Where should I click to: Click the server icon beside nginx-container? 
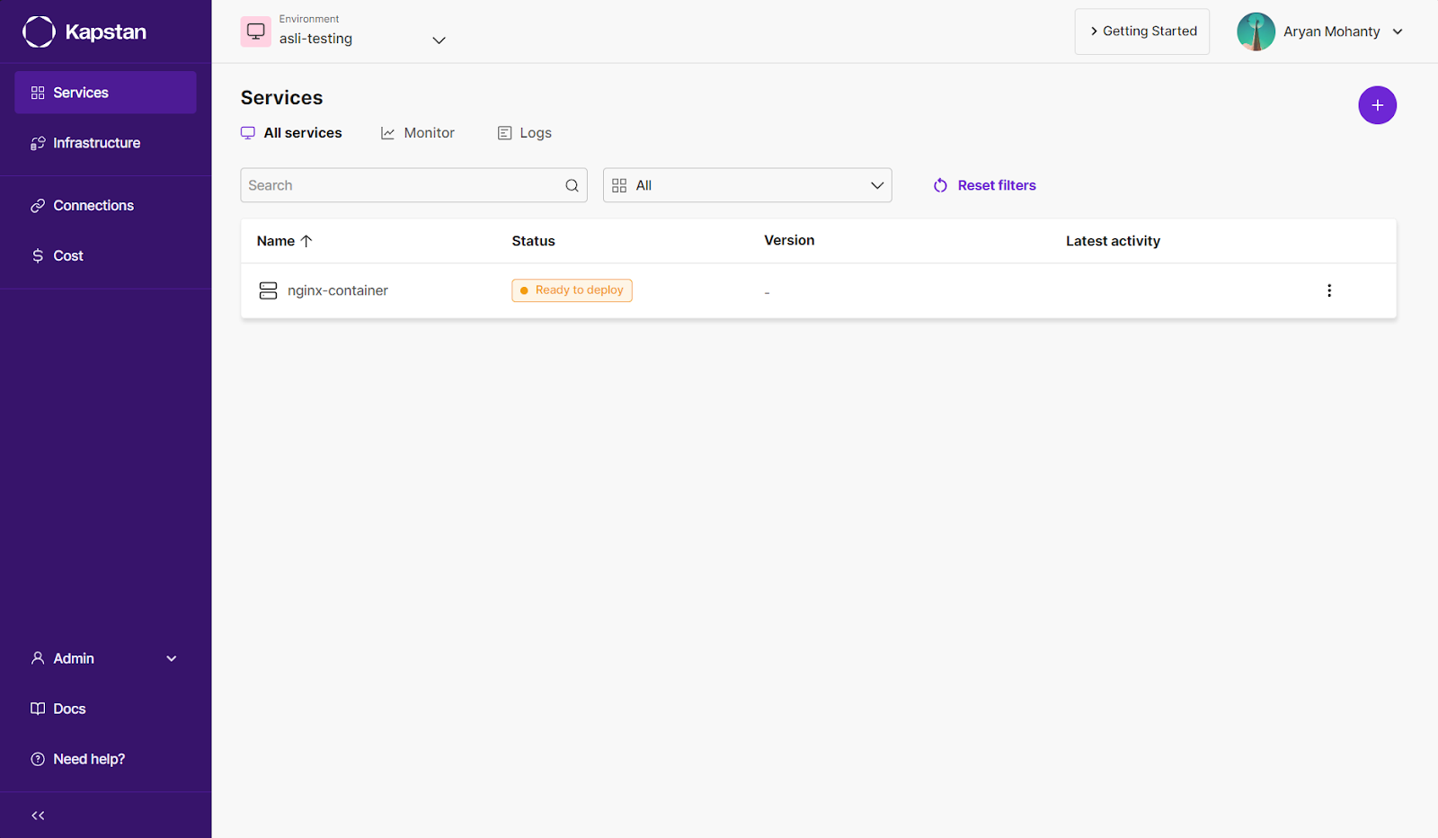[x=268, y=290]
